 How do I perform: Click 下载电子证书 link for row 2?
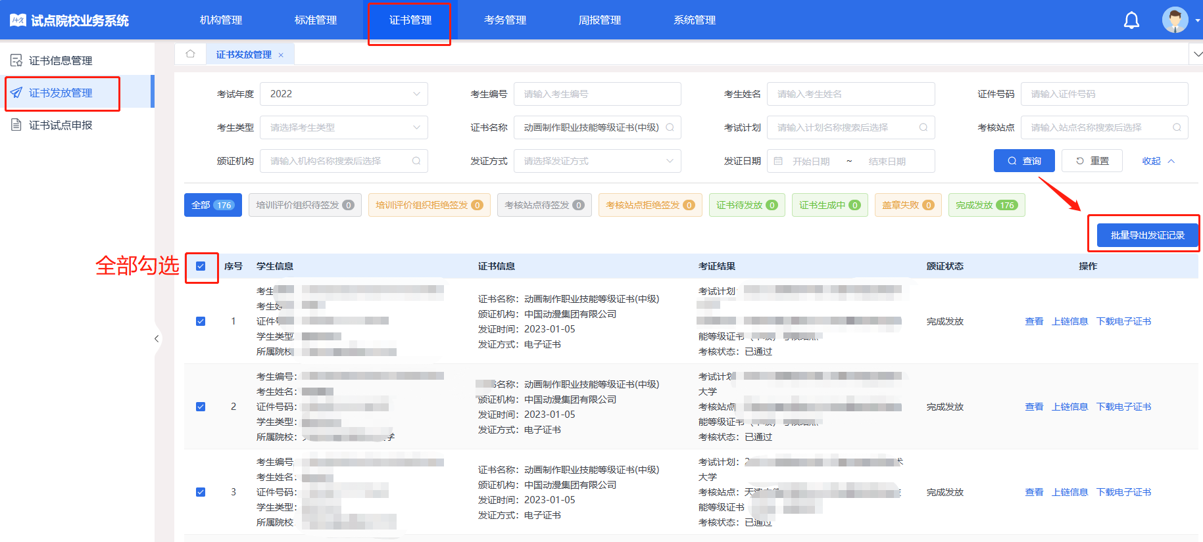pos(1123,407)
